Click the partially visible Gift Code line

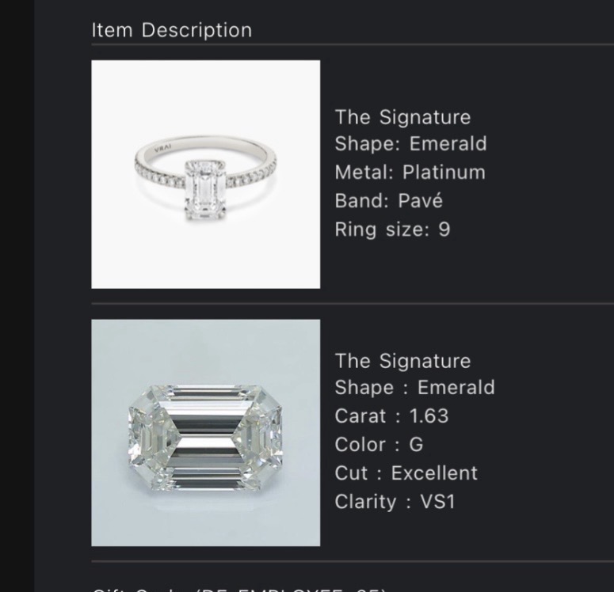(x=238, y=589)
